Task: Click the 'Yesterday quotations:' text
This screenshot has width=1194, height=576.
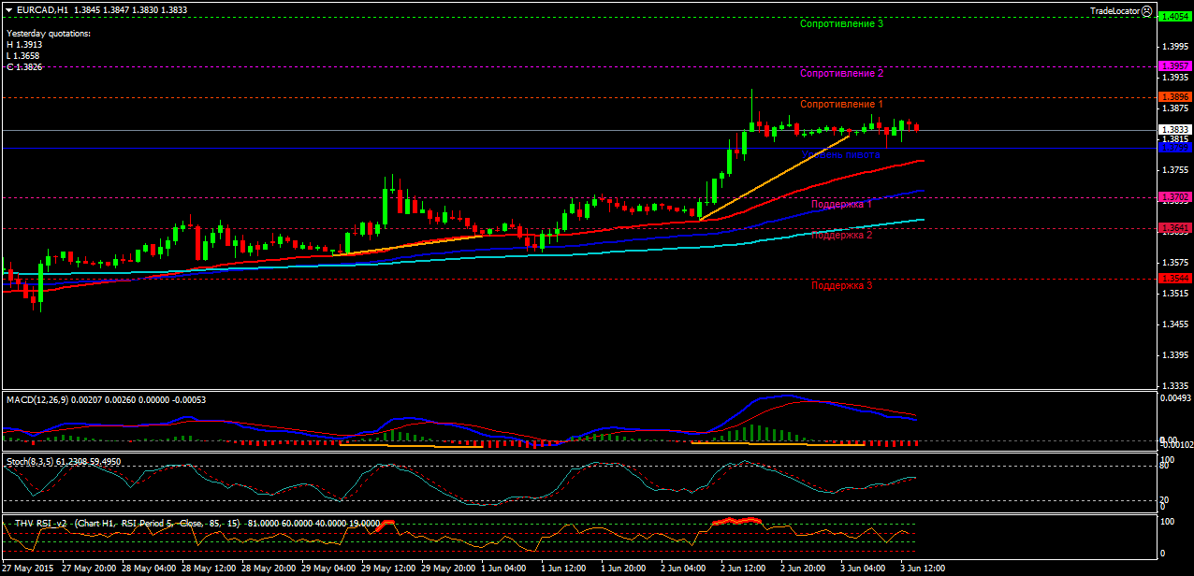Action: (x=49, y=33)
